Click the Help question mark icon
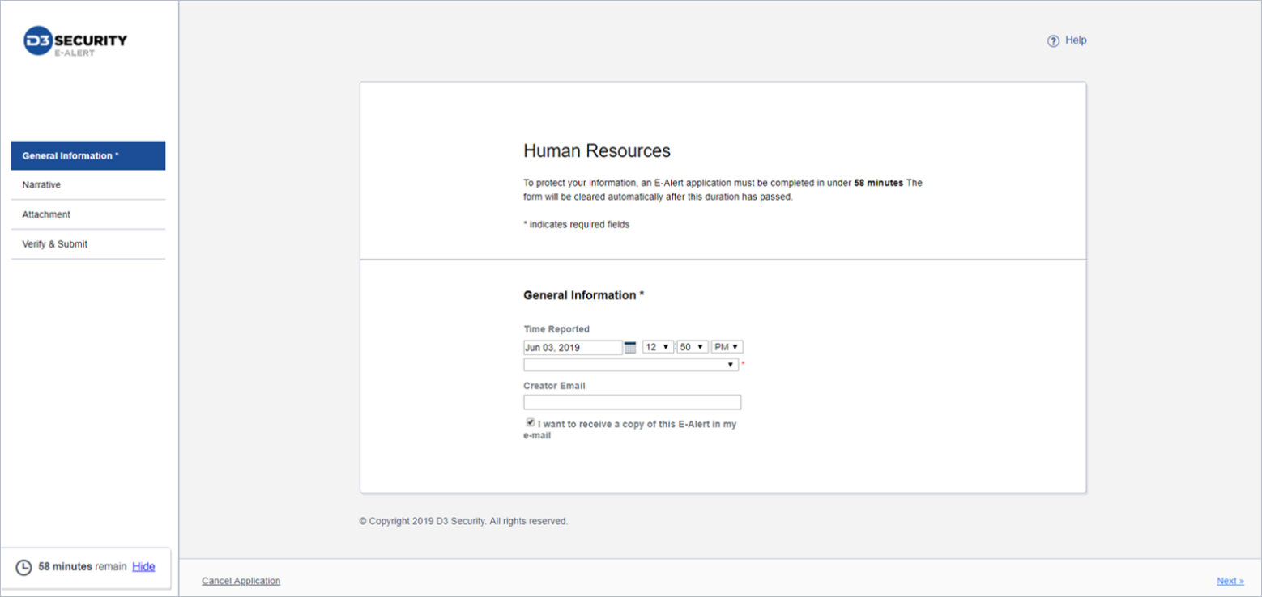 coord(1053,41)
